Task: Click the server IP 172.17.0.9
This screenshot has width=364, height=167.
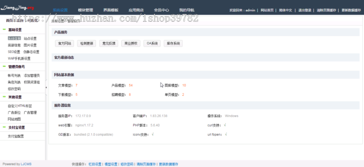Action: pyautogui.click(x=83, y=116)
